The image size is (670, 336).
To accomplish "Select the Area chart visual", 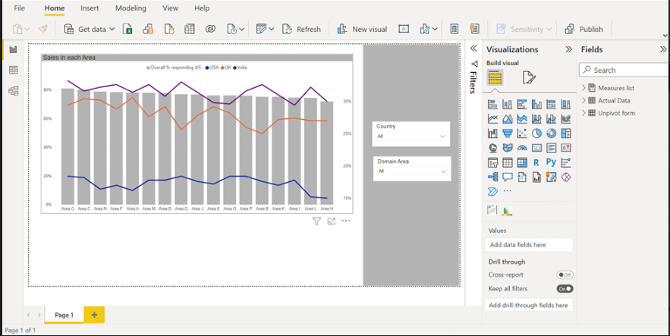I will [x=507, y=118].
